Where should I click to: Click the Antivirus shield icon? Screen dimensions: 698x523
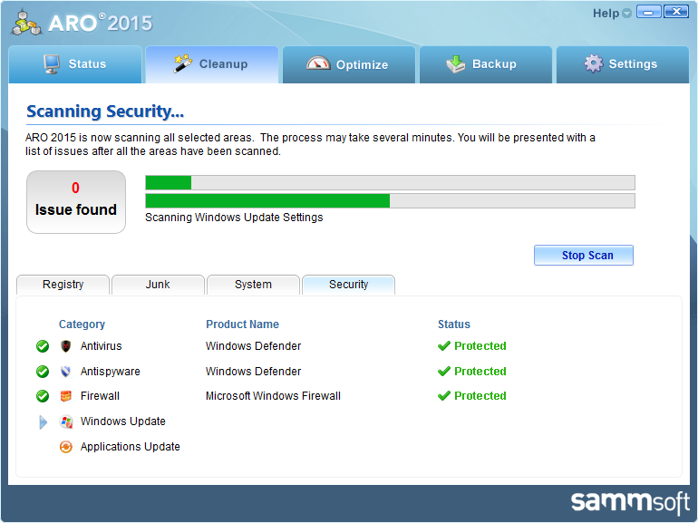tap(65, 346)
